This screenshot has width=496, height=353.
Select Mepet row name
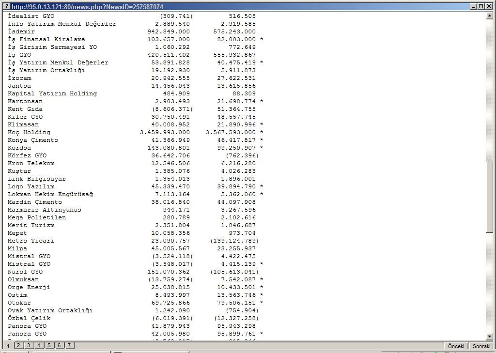coord(17,233)
